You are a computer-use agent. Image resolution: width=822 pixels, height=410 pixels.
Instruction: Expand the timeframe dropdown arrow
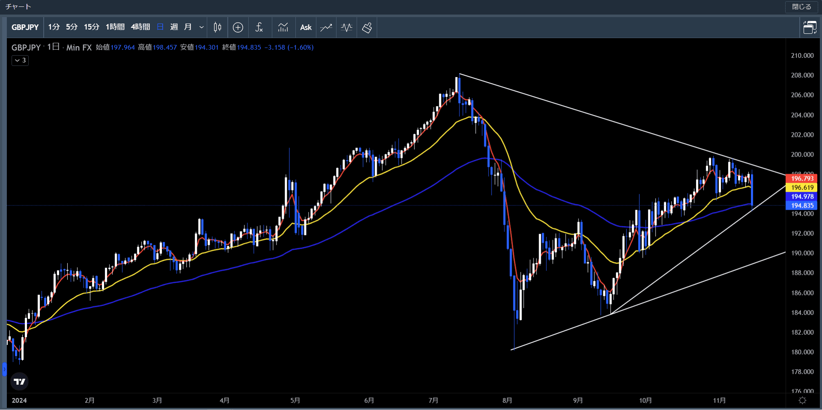pos(201,27)
